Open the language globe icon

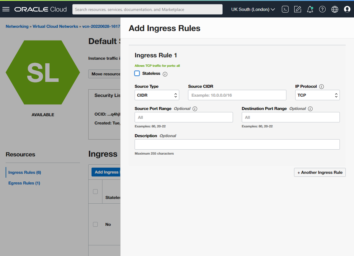335,9
